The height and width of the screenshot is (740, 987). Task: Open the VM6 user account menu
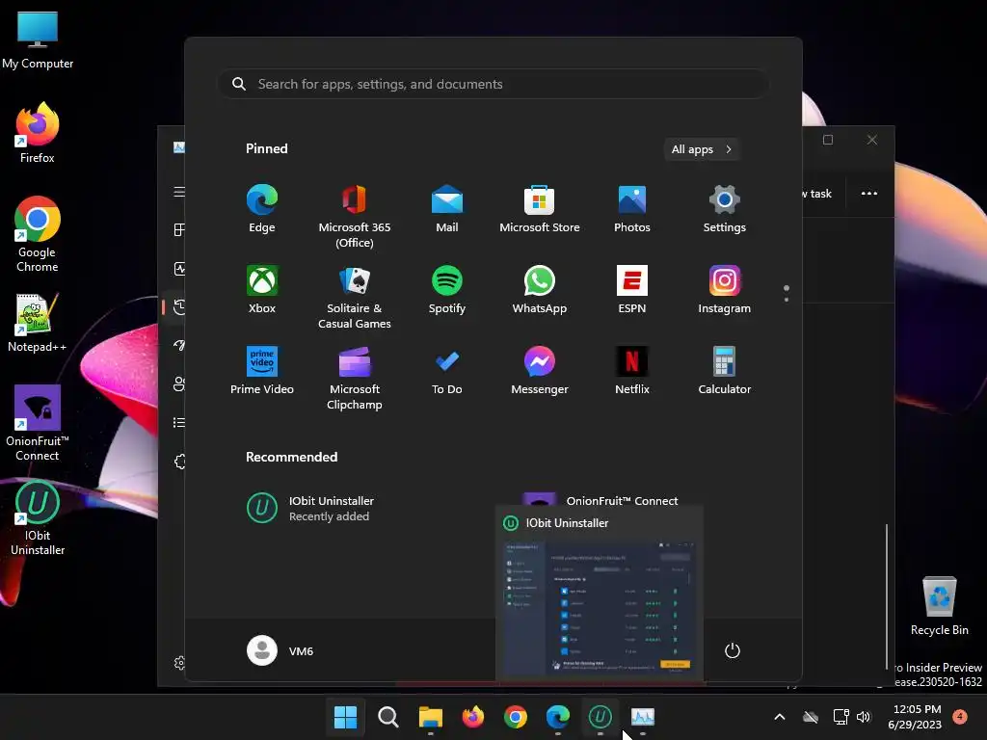click(x=280, y=650)
